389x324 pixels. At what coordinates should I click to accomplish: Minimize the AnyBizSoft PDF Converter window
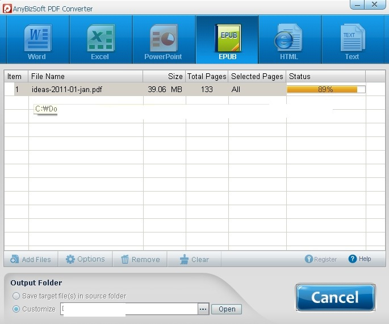click(357, 5)
